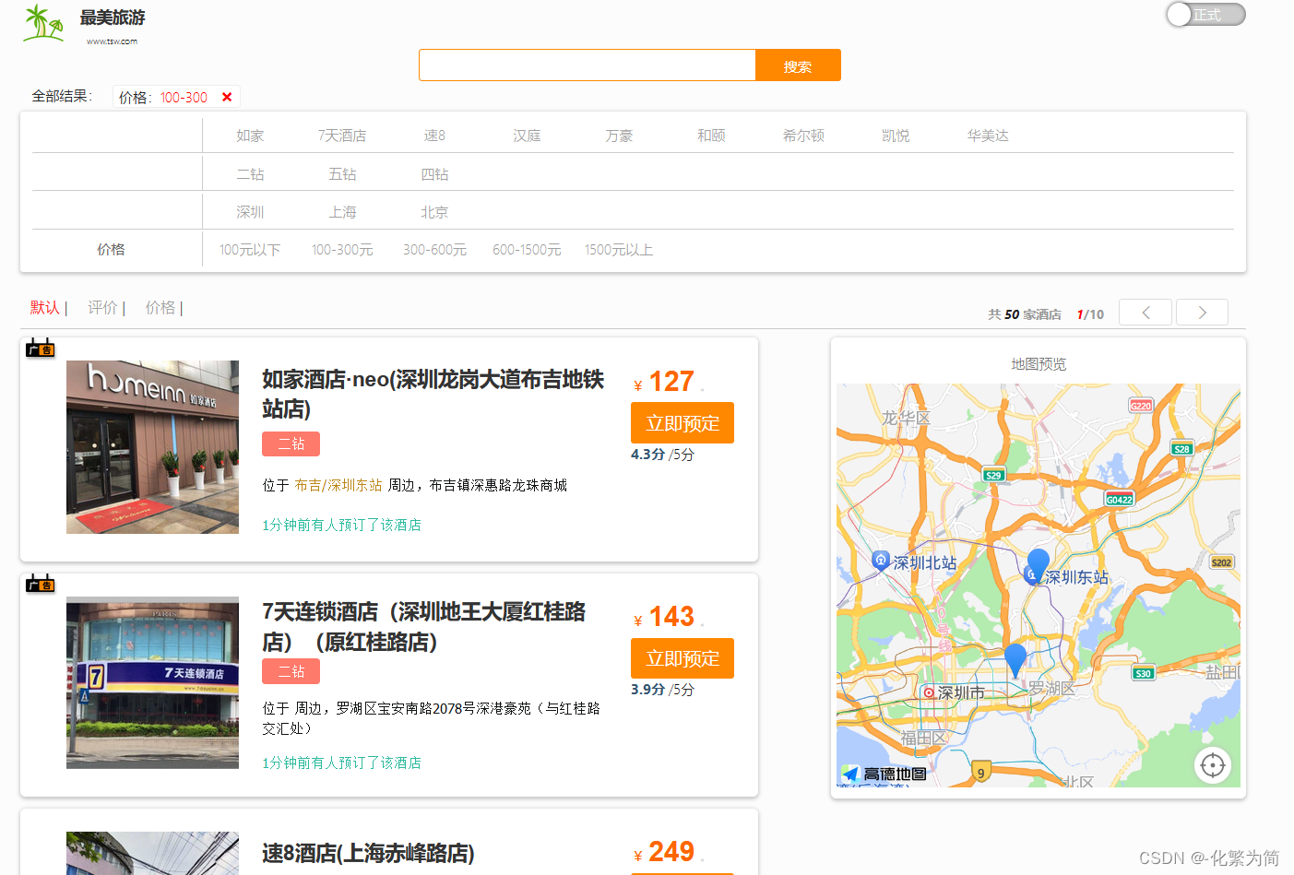Remove the 100-300 price filter tag
Viewport: 1294px width, 875px height.
tap(227, 97)
